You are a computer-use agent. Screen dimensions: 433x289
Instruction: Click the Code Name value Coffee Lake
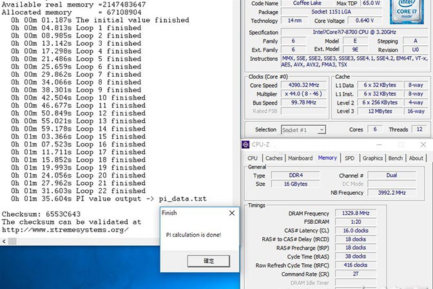click(307, 3)
